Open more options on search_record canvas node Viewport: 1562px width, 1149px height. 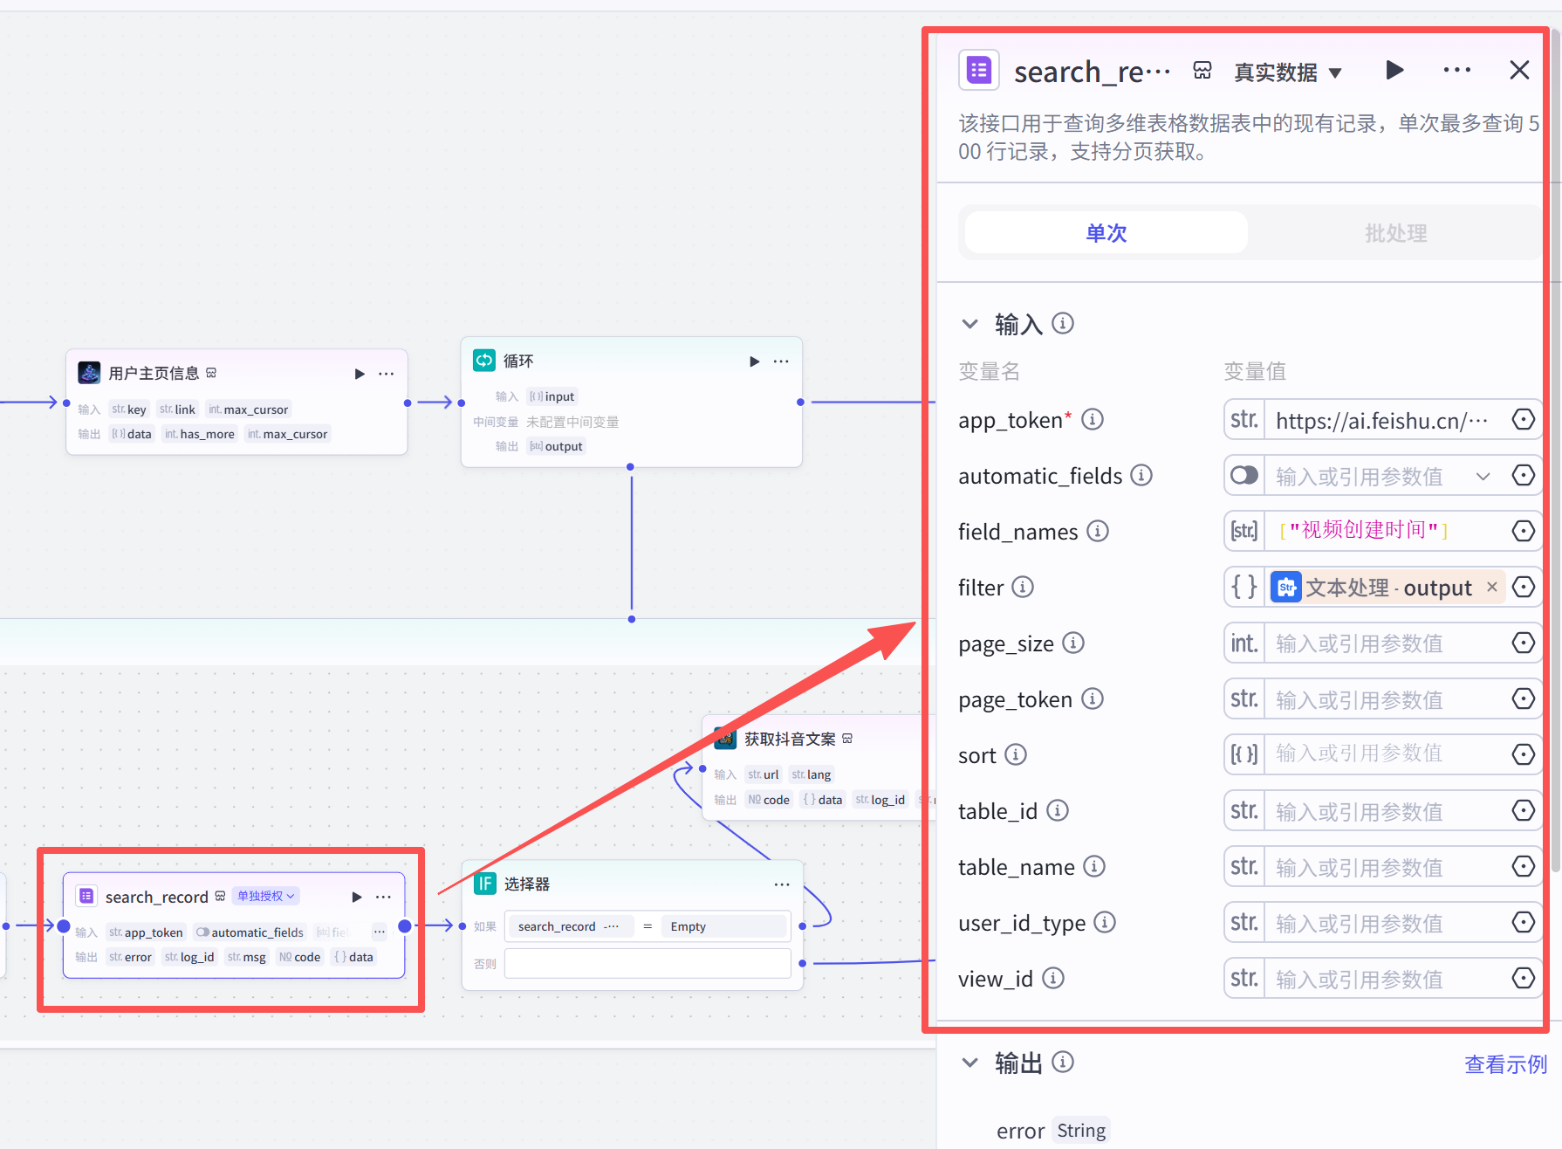[x=383, y=897]
